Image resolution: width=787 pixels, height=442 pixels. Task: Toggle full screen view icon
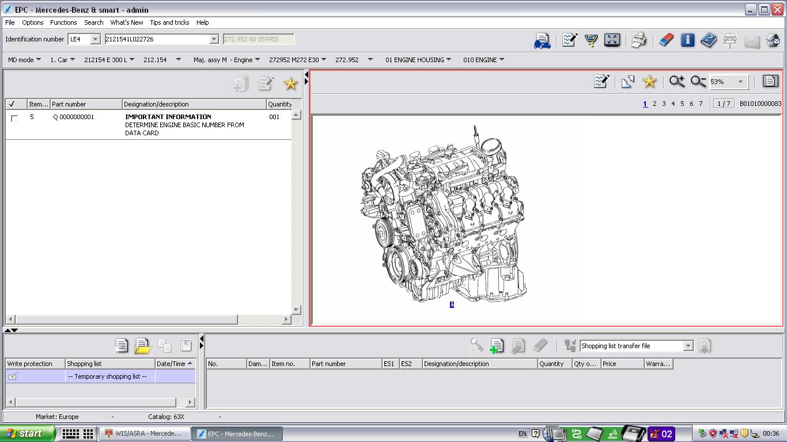point(612,40)
